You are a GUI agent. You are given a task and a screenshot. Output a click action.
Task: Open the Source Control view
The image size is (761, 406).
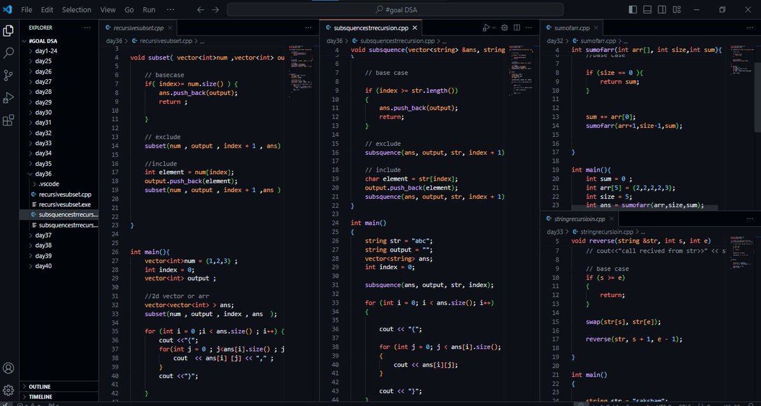9,75
